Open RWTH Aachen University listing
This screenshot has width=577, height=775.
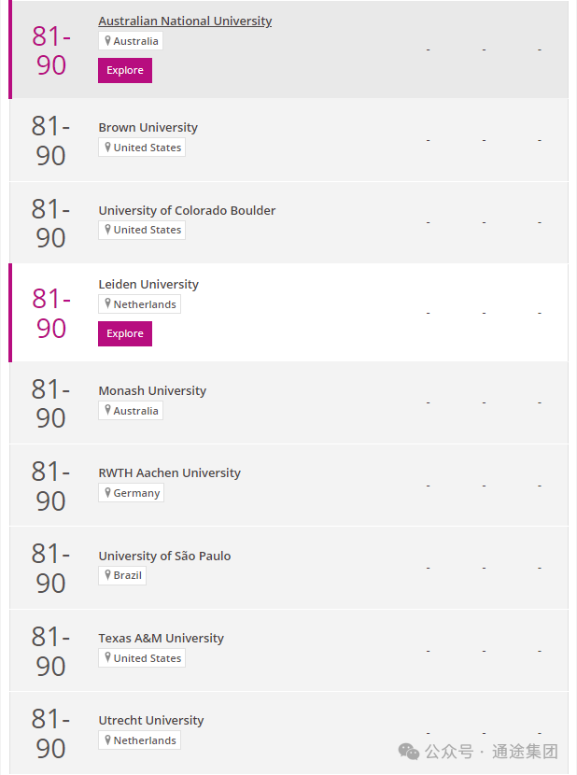(x=170, y=473)
